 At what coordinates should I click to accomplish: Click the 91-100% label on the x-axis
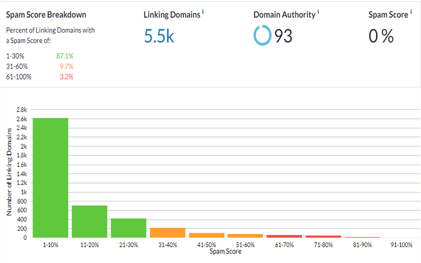400,245
